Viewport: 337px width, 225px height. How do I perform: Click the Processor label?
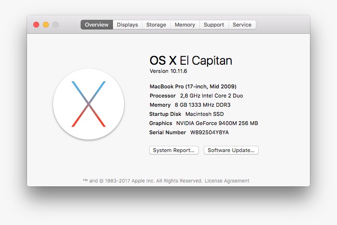pos(163,96)
